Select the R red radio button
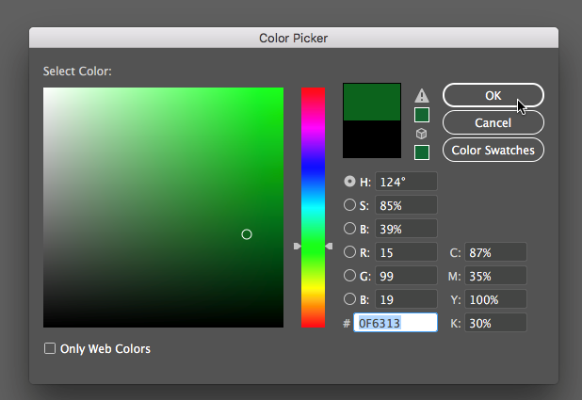The width and height of the screenshot is (582, 400). coord(350,252)
